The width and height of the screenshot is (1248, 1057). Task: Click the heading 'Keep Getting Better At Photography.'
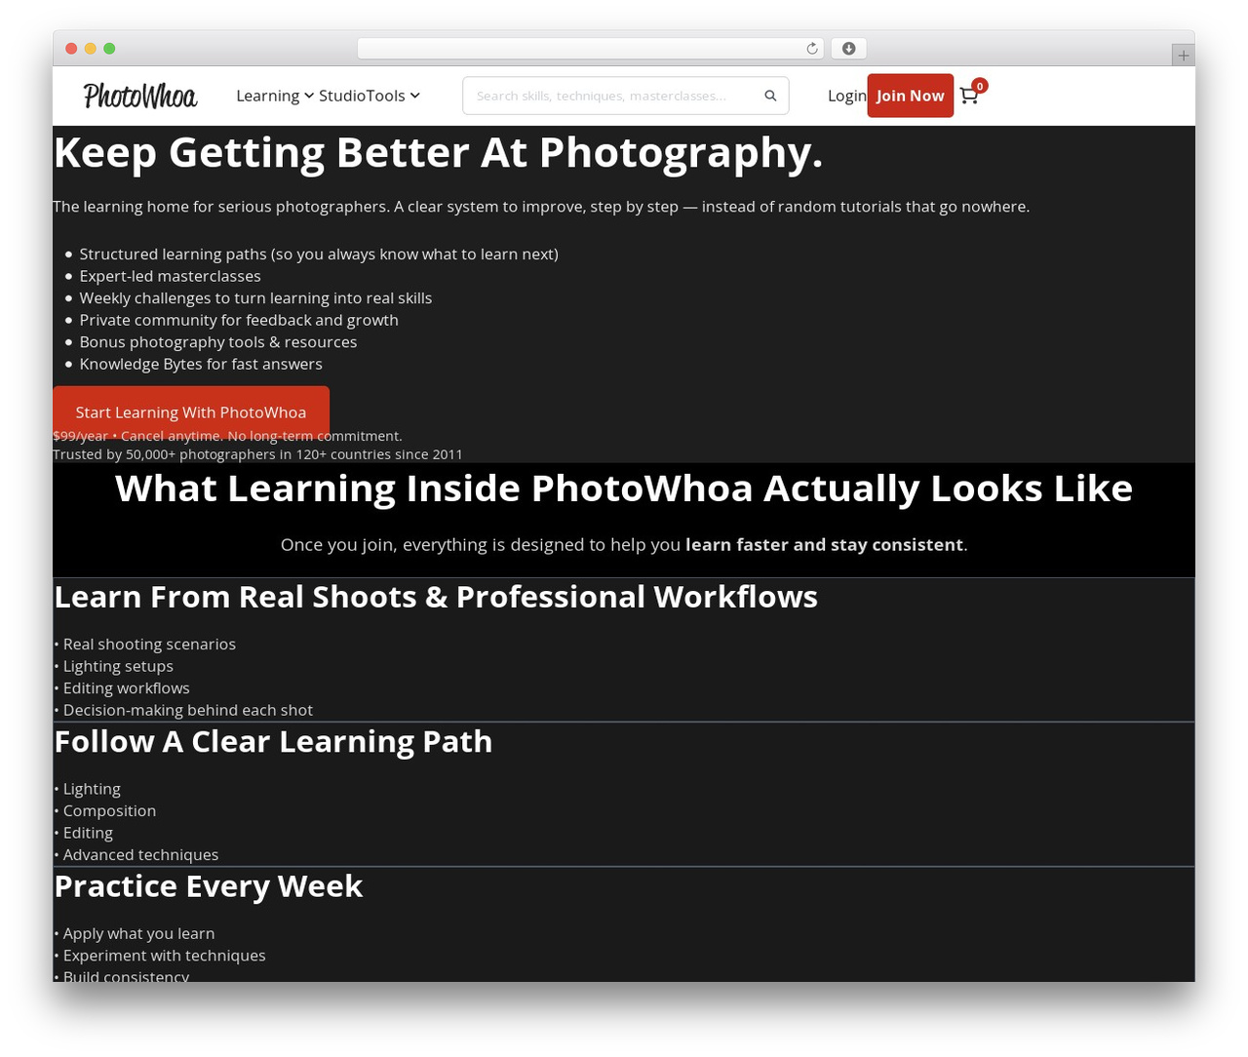(x=438, y=152)
